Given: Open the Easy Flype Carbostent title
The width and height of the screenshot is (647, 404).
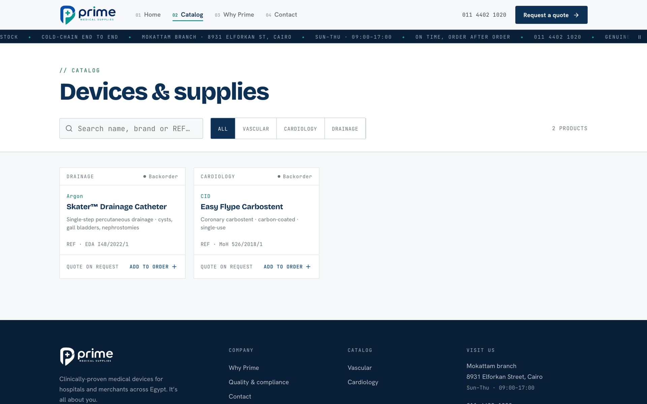Looking at the screenshot, I should tap(242, 207).
